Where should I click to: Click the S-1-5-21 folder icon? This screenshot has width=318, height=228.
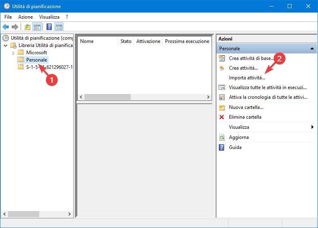21,67
